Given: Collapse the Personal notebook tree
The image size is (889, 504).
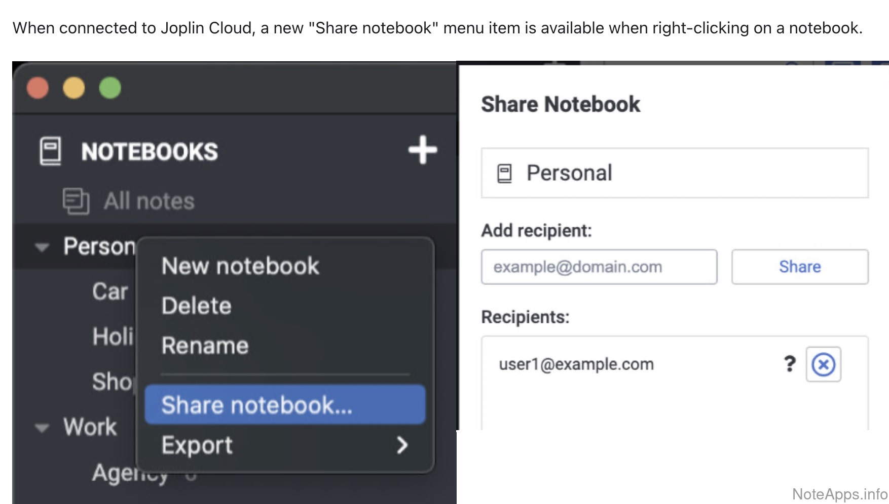Looking at the screenshot, I should click(42, 247).
